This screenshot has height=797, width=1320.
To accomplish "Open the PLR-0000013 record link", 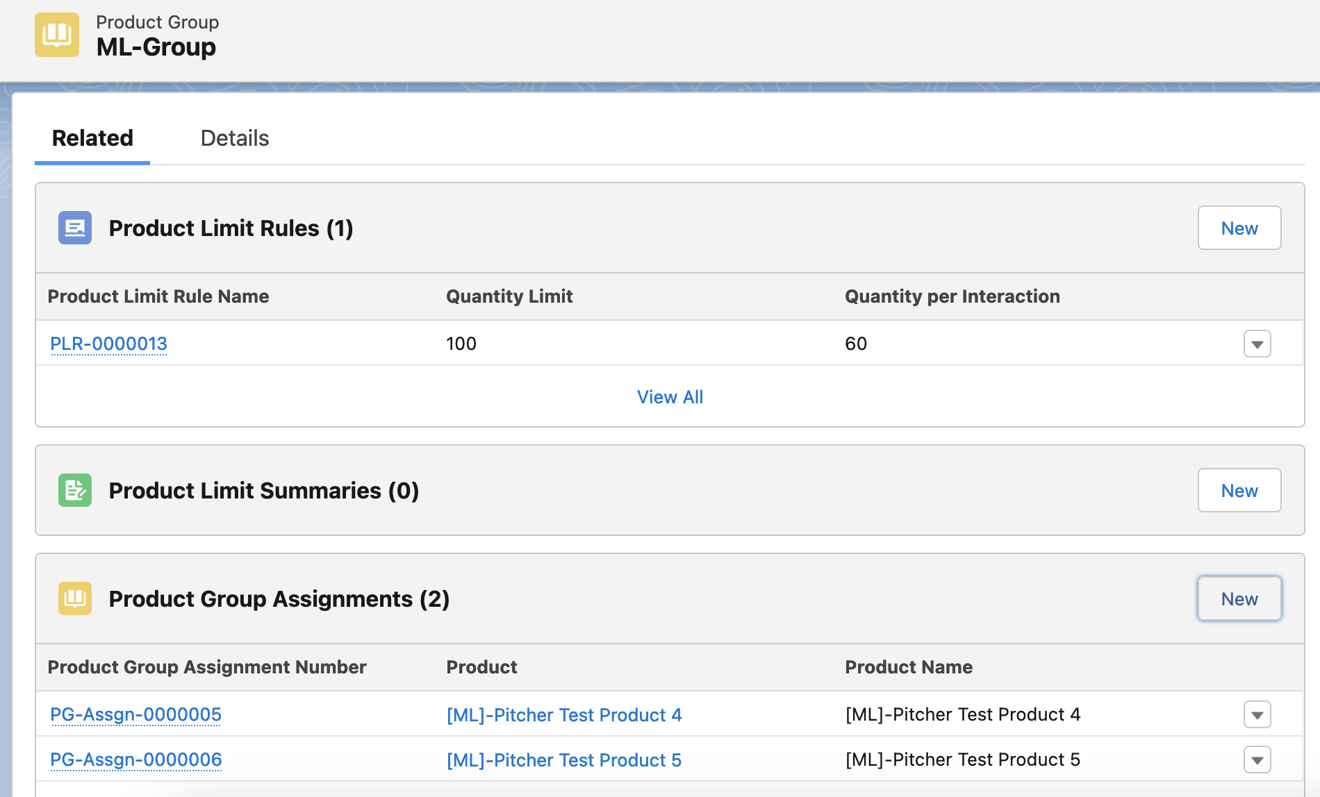I will (108, 344).
